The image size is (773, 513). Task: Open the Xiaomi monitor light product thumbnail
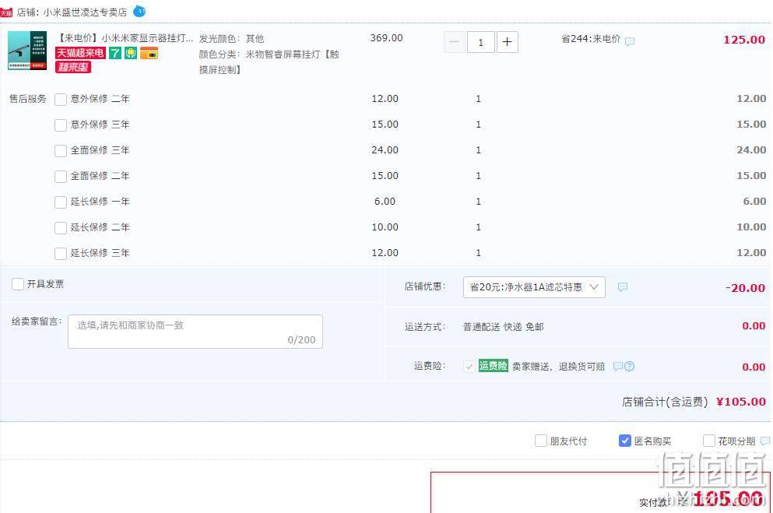27,51
